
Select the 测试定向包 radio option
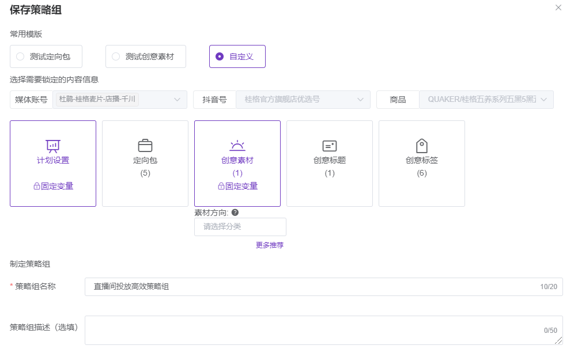(46, 56)
